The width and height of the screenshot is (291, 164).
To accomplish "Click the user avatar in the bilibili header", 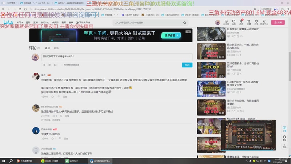I will click(x=218, y=22).
